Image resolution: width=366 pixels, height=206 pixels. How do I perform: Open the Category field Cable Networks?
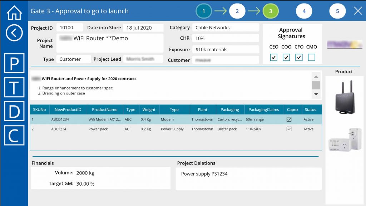coord(226,28)
